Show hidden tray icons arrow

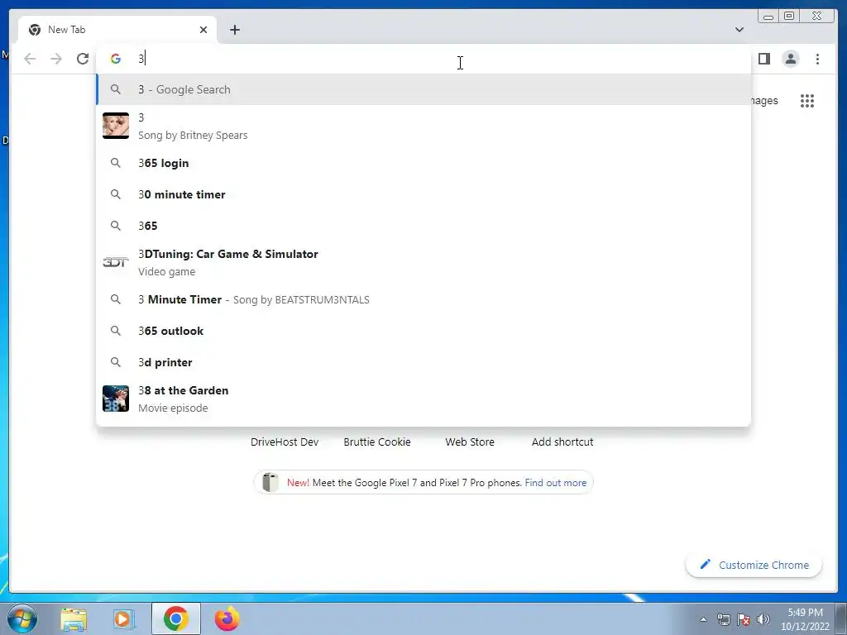coord(703,619)
